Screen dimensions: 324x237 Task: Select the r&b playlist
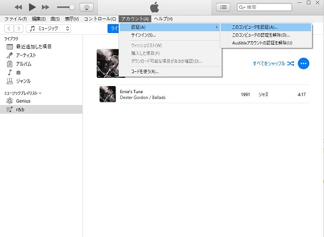(41, 110)
